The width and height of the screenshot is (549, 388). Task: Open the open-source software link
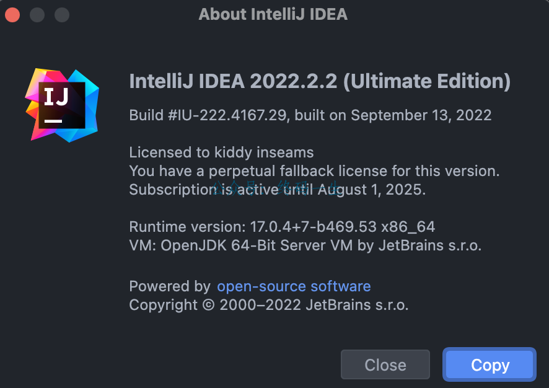point(294,286)
